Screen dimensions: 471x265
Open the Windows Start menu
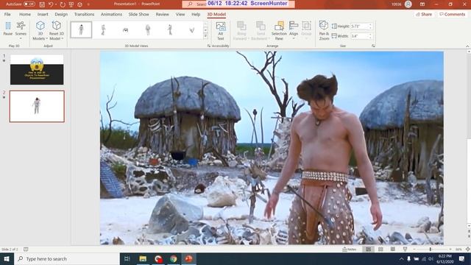(x=7, y=258)
